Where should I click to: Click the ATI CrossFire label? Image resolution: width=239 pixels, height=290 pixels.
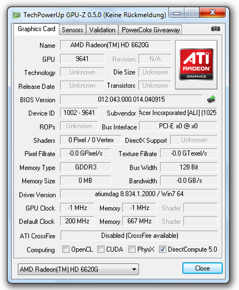click(x=38, y=236)
